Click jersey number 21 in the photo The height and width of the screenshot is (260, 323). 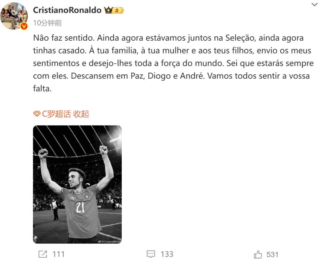pos(80,207)
